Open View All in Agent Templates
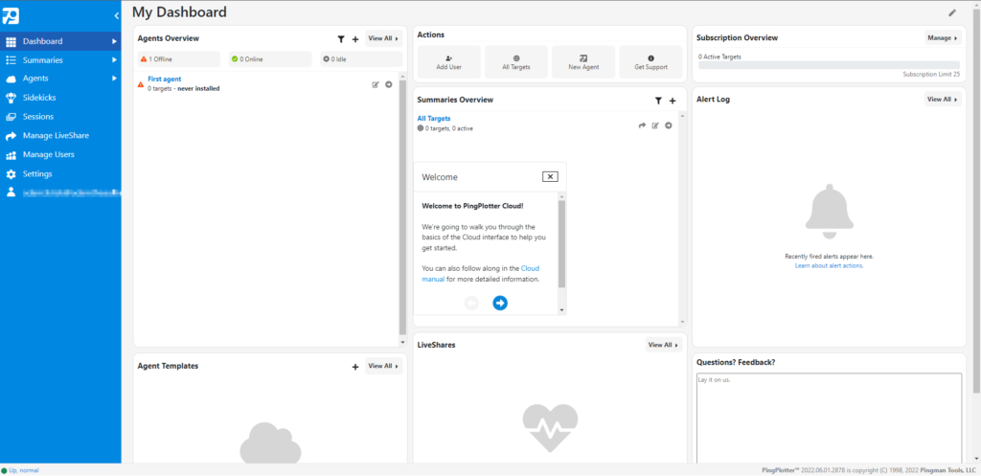The height and width of the screenshot is (476, 981). tap(383, 366)
